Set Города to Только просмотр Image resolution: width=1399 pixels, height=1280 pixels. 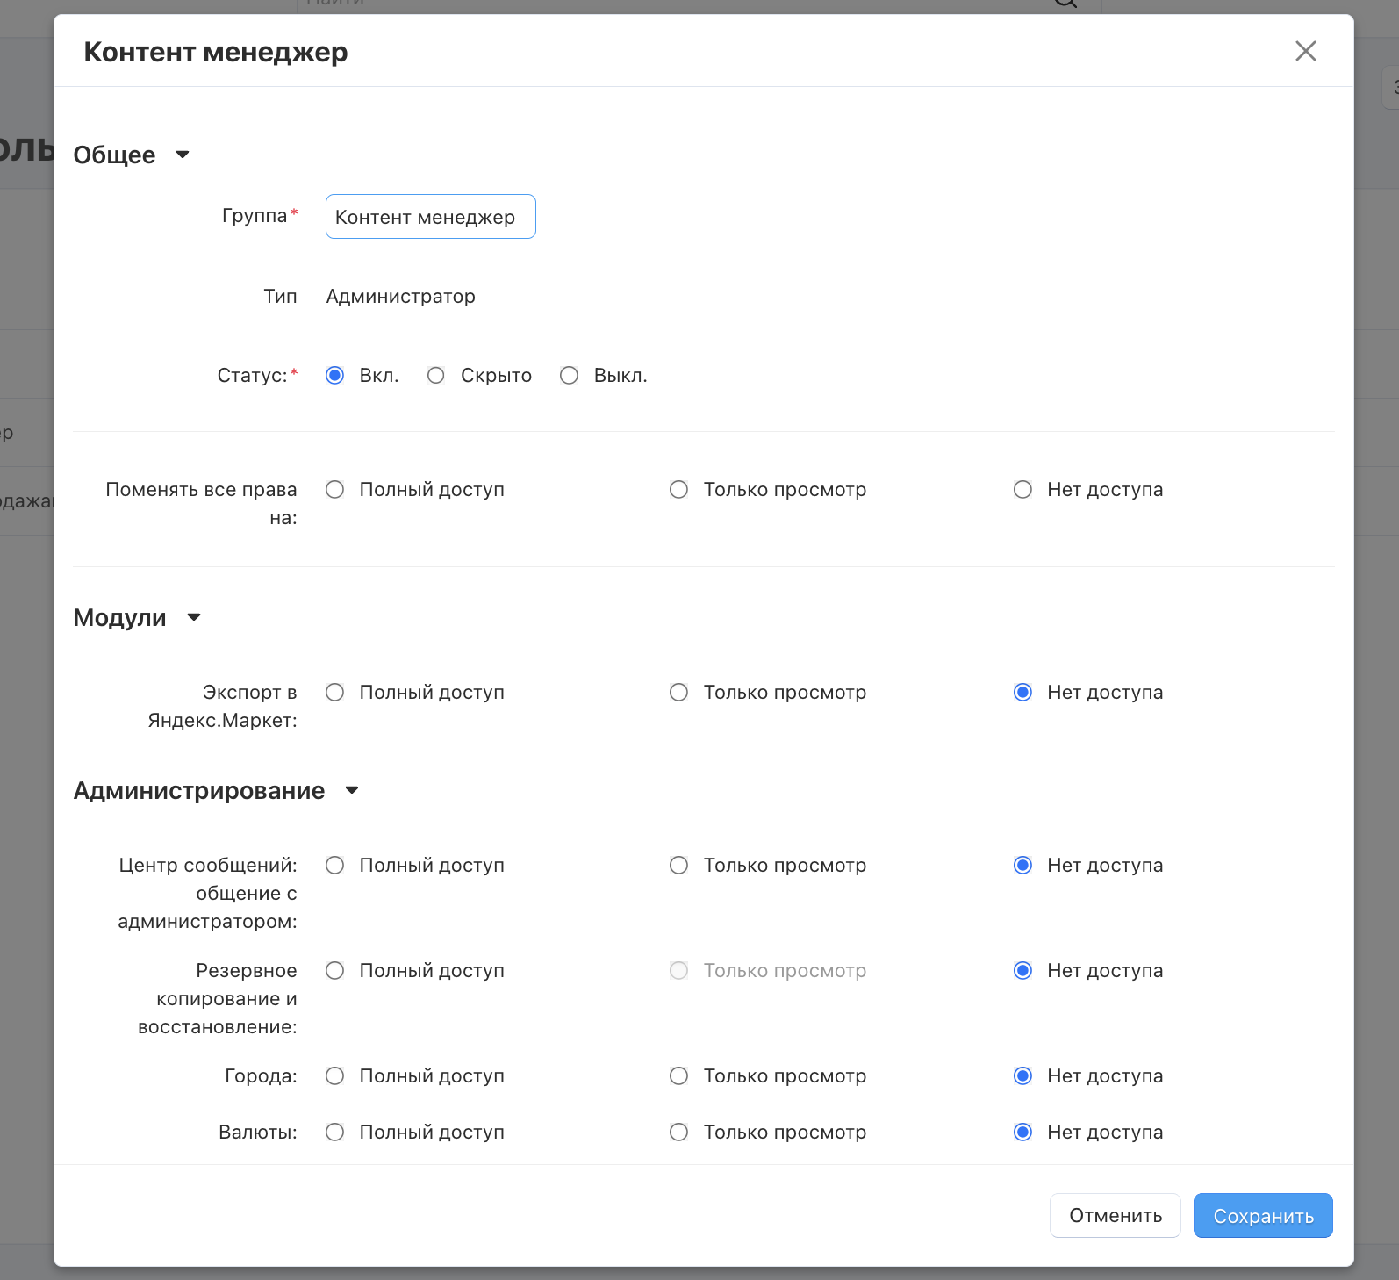pos(679,1076)
